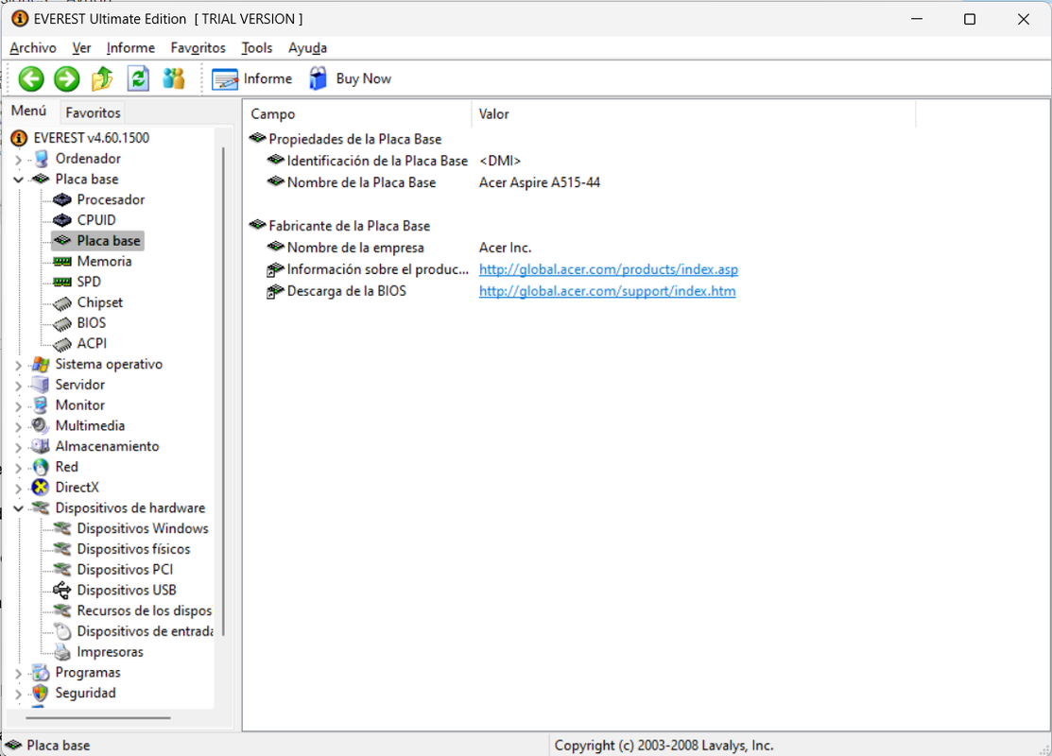Expand the Programas node
The image size is (1052, 756).
click(x=18, y=673)
